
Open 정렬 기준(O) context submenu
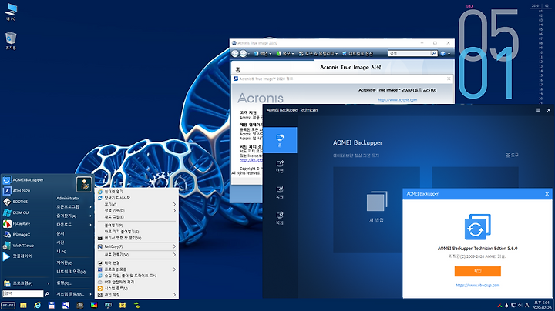[136, 211]
